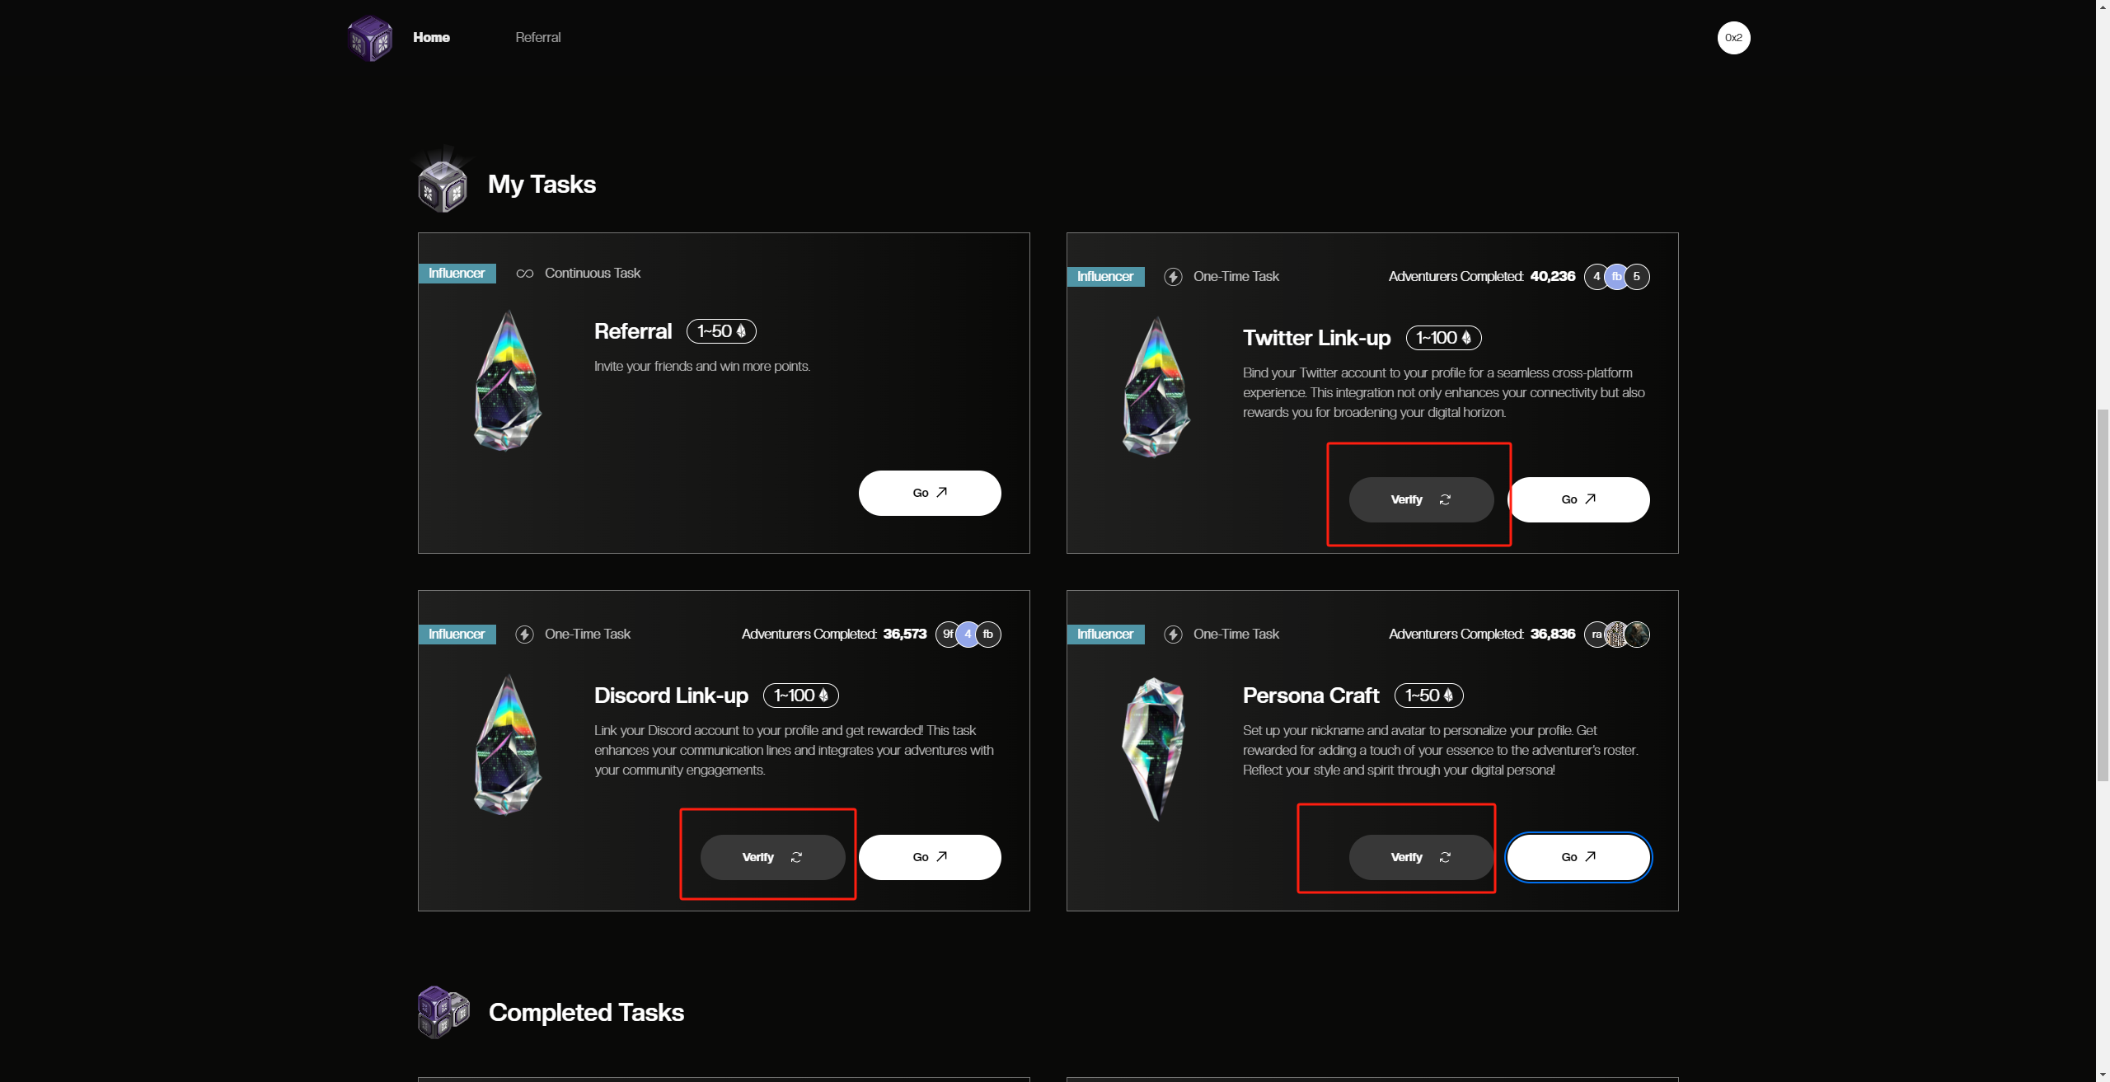Click the Referral task crystal image
2110x1082 pixels.
[x=507, y=381]
